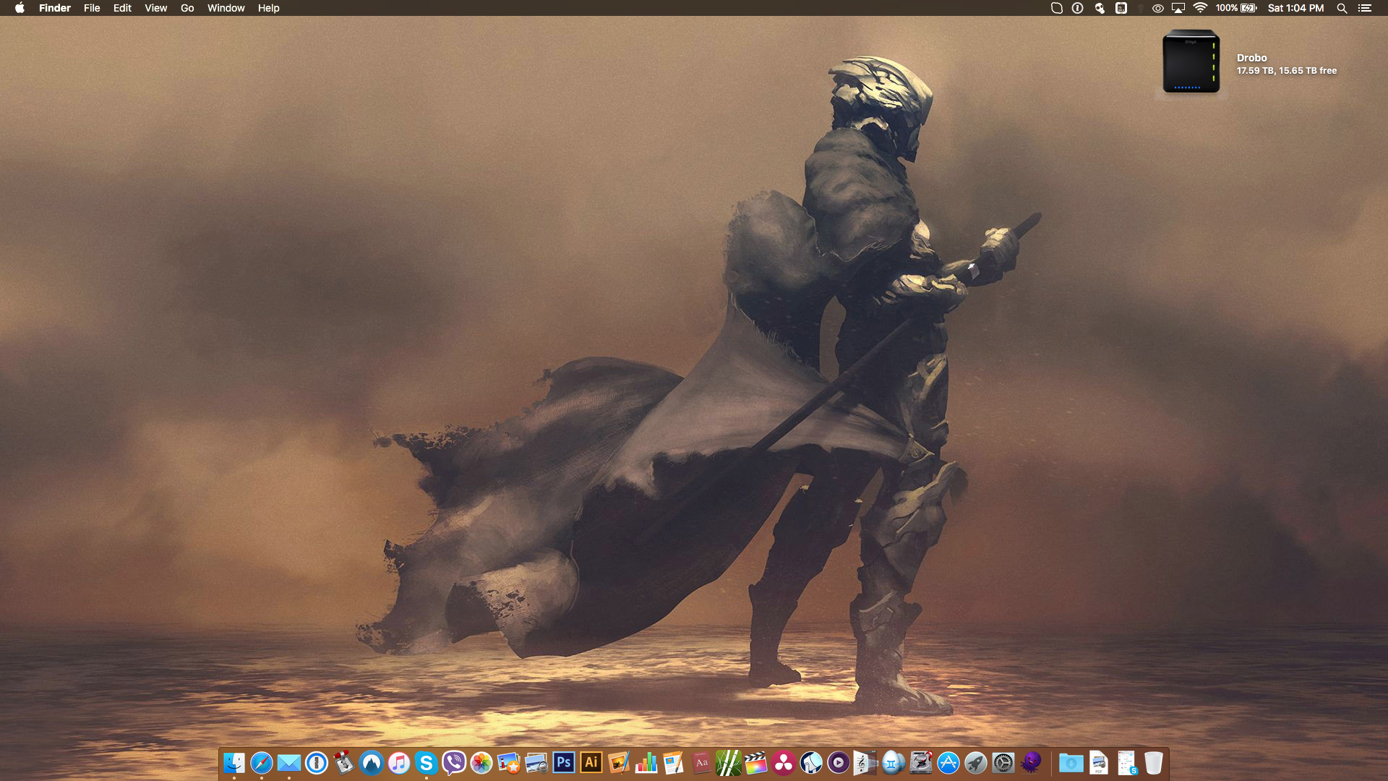This screenshot has height=781, width=1388.
Task: Open Notification Center list icon
Action: pos(1365,8)
